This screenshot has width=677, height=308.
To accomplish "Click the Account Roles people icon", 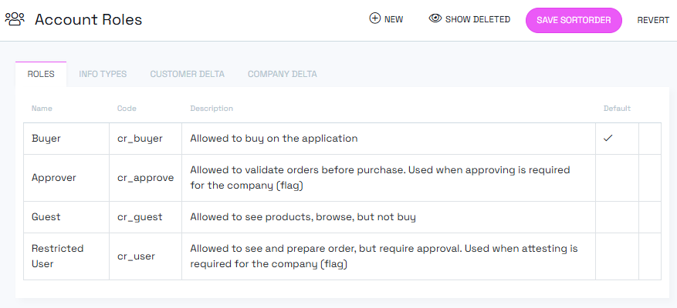I will pos(15,19).
